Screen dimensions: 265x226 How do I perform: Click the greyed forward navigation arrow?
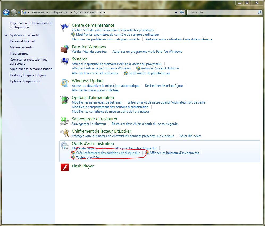point(14,12)
